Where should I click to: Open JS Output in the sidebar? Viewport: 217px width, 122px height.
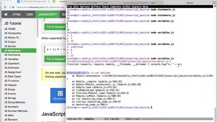coord(10,42)
